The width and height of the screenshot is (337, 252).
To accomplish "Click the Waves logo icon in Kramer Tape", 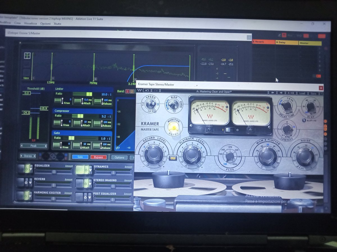I will click(x=139, y=91).
